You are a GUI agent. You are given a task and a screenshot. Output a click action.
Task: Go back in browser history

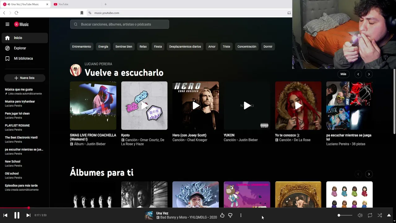4,13
